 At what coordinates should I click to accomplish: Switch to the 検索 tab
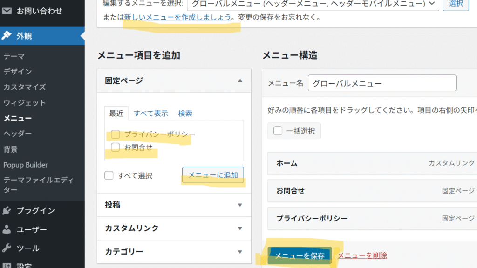185,114
